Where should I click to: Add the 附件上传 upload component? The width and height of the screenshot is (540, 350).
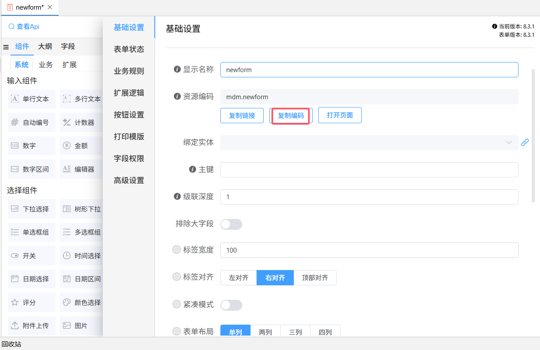coord(31,326)
